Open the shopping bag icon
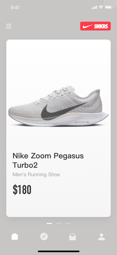The height and width of the screenshot is (255, 117). [72, 237]
